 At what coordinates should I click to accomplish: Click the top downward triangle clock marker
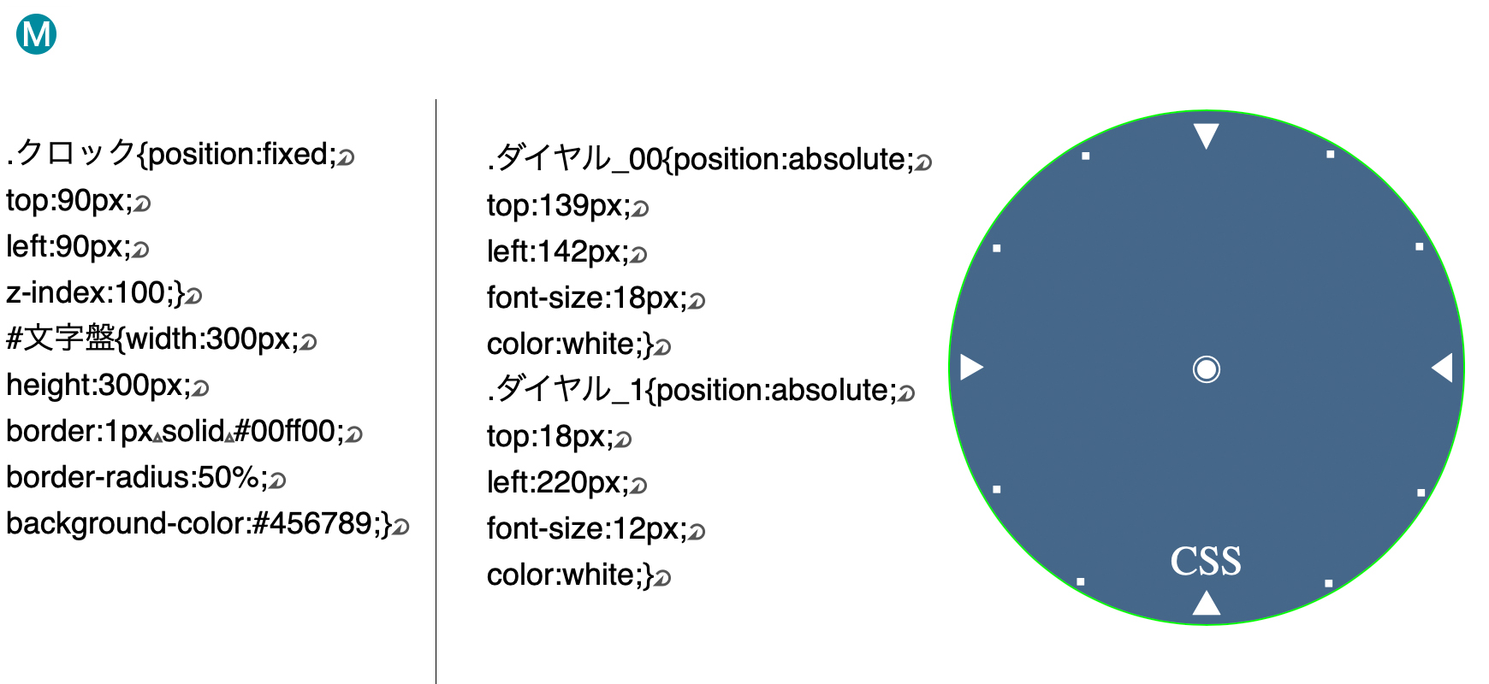coord(1206,136)
